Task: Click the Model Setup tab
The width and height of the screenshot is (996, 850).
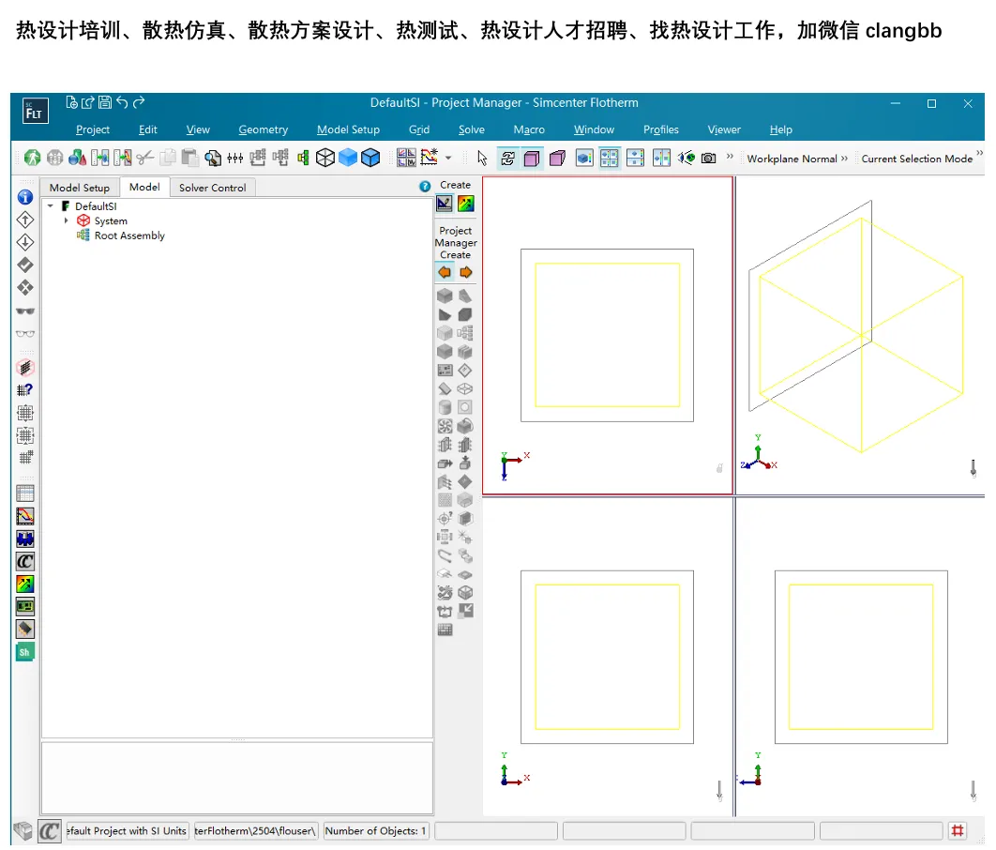Action: (80, 188)
